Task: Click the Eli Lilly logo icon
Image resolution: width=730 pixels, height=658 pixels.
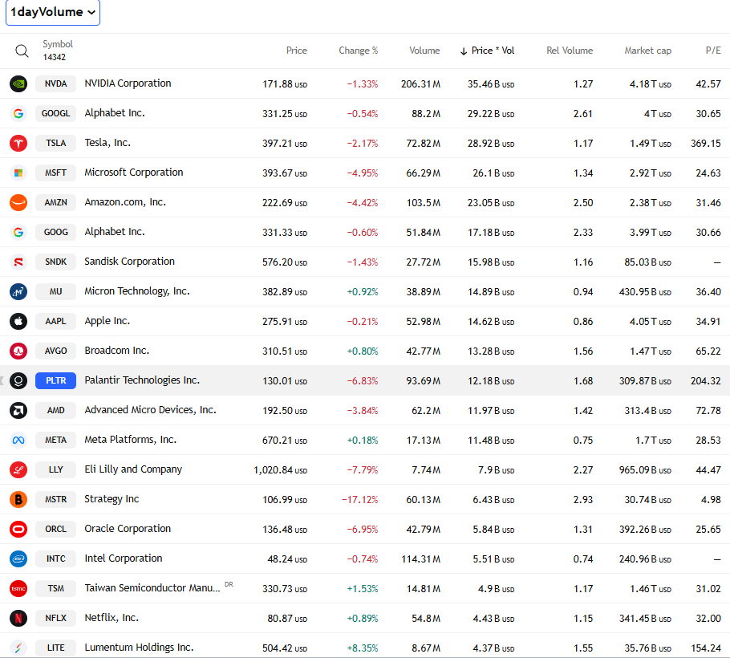Action: pos(18,470)
